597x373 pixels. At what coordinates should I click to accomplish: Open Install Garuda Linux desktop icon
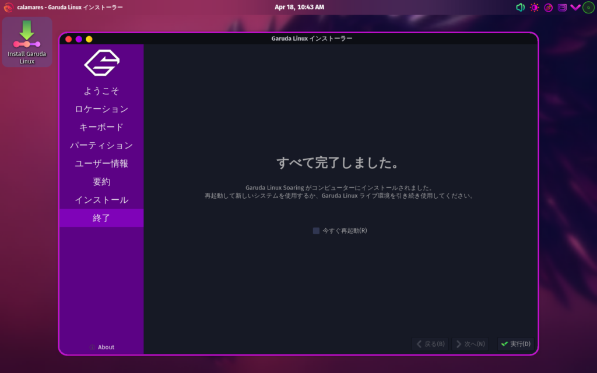click(27, 42)
